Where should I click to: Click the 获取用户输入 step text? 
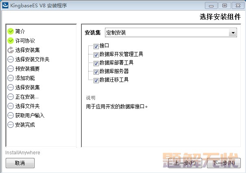(30, 115)
